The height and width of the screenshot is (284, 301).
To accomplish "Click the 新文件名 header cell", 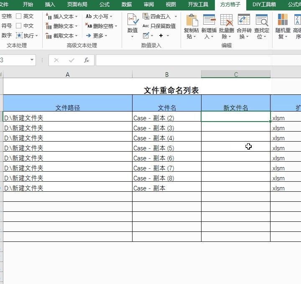I will [236, 103].
